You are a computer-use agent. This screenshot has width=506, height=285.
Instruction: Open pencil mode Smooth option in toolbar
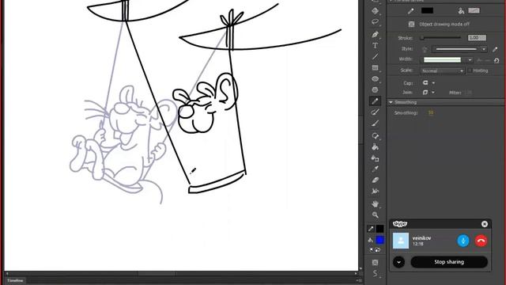(375, 274)
